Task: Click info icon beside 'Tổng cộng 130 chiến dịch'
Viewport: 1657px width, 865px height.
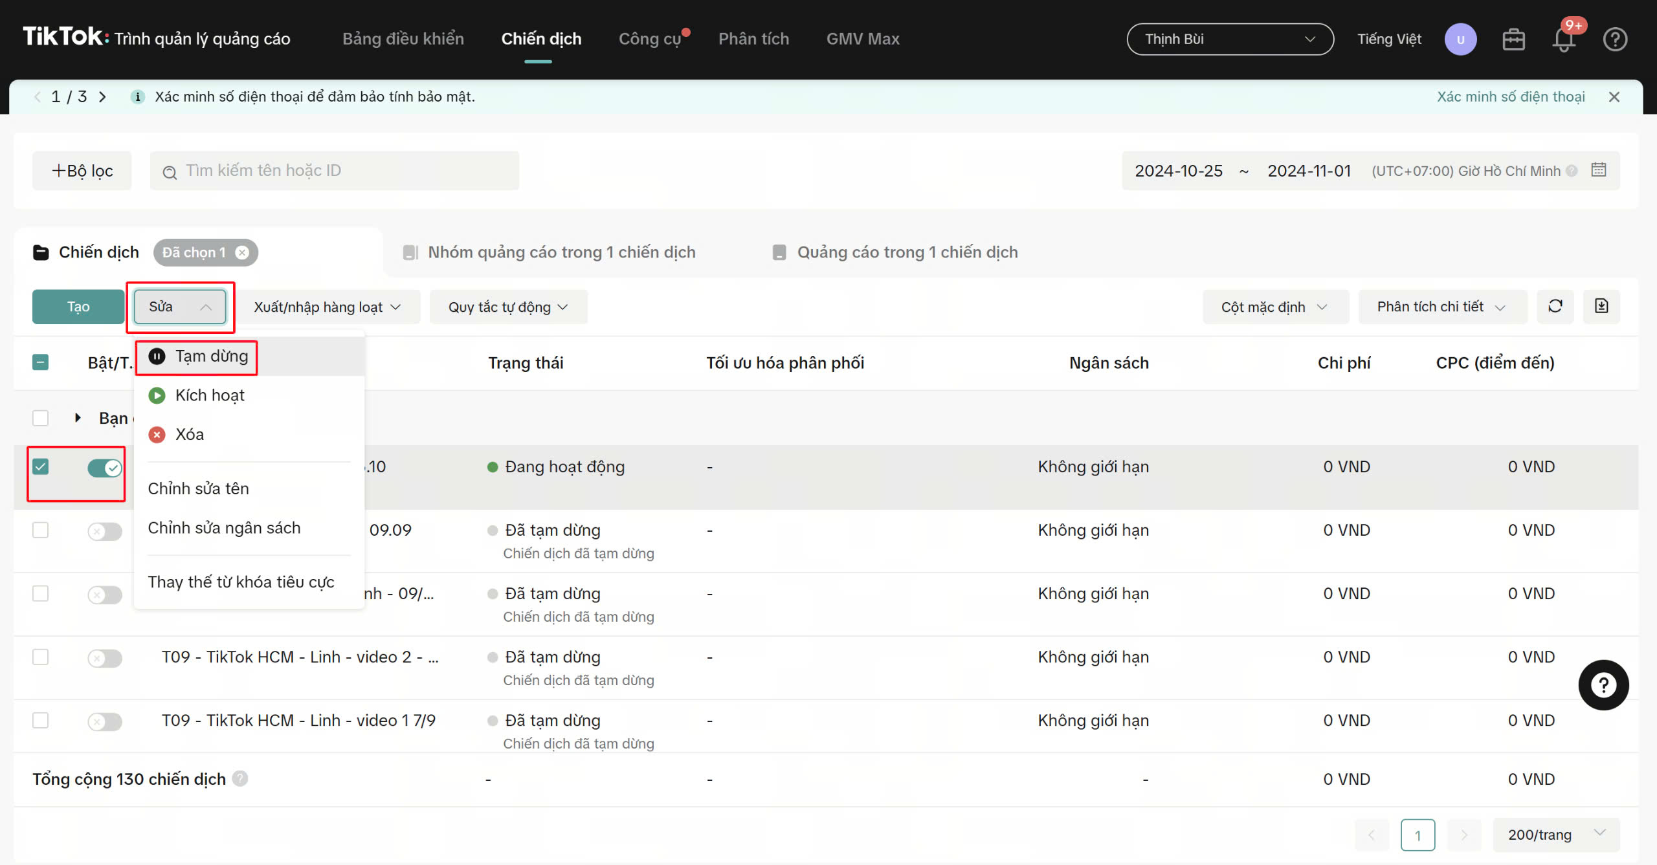Action: tap(240, 778)
